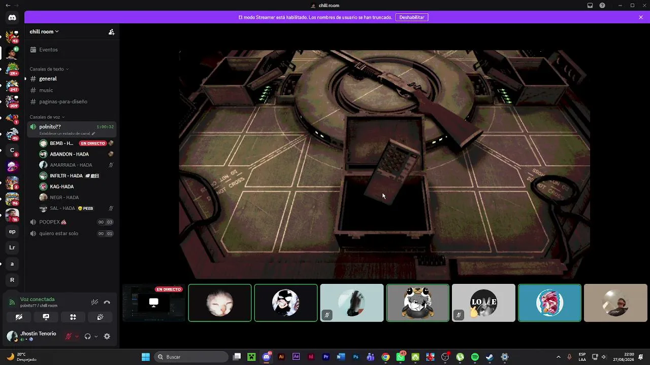This screenshot has width=650, height=365.
Task: Join the 'quiero estar solo' voice channel
Action: tap(72, 233)
